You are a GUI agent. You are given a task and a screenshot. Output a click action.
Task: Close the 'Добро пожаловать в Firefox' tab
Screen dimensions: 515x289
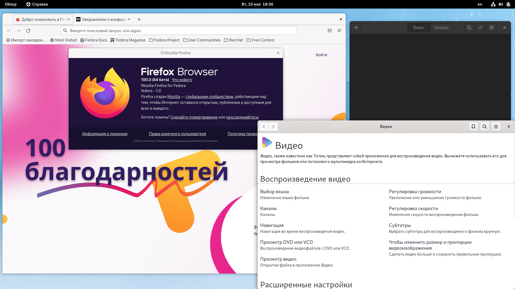[69, 19]
